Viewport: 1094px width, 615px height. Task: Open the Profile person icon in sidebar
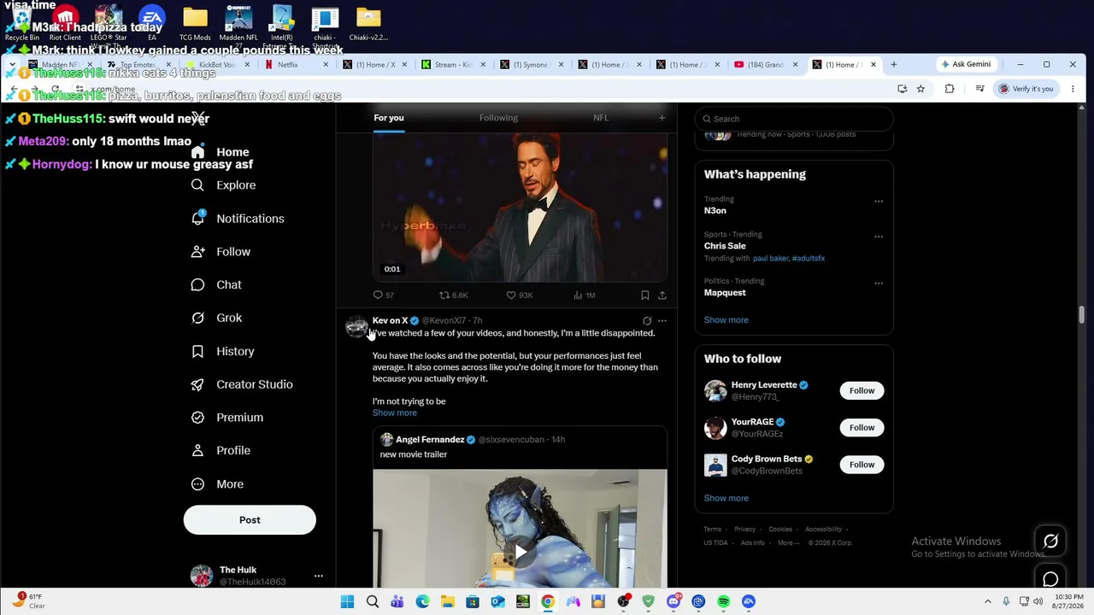click(x=197, y=450)
